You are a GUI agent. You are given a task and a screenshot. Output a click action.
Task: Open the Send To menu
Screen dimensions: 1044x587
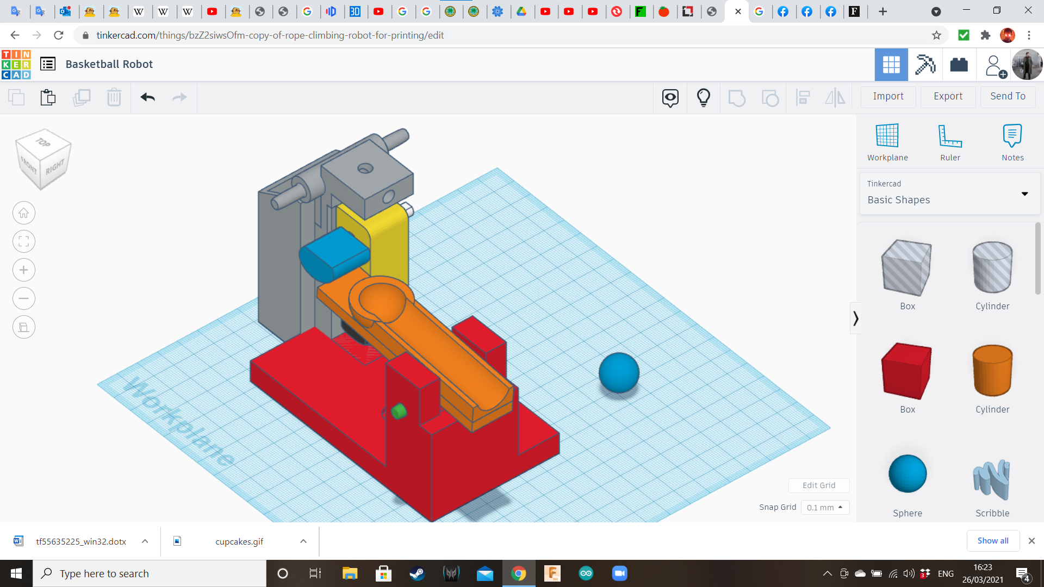(x=1008, y=96)
